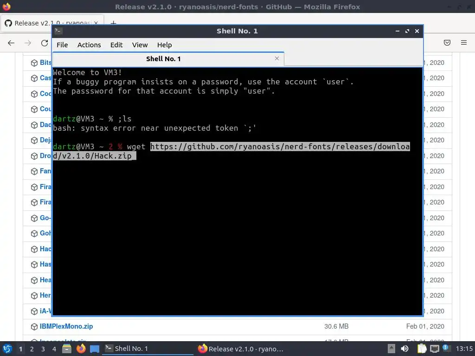
Task: Open the Cou asset link in Firefox
Action: (45, 109)
